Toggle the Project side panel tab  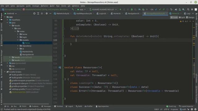click(x=1, y=16)
